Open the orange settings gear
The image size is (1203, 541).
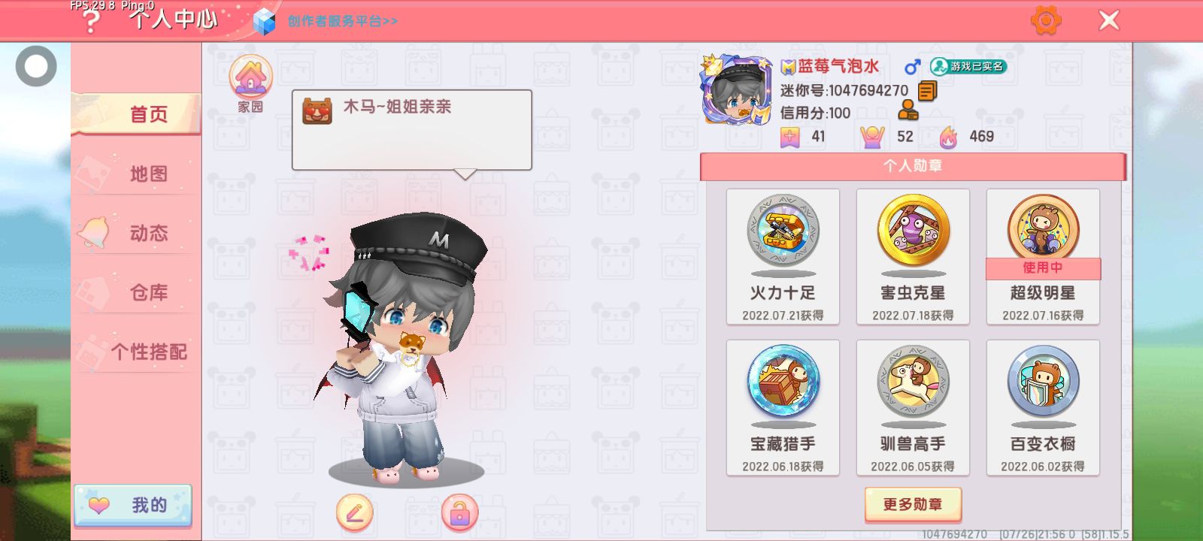(1046, 20)
